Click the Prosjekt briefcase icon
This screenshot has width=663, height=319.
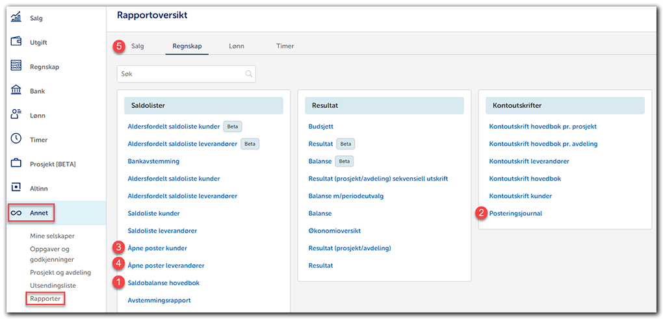[16, 164]
